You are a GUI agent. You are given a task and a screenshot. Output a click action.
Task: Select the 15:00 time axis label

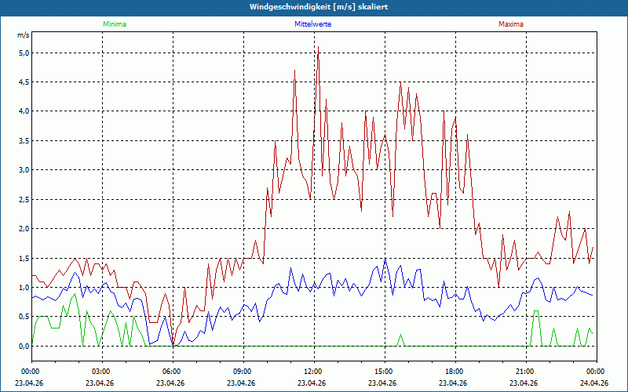point(384,371)
